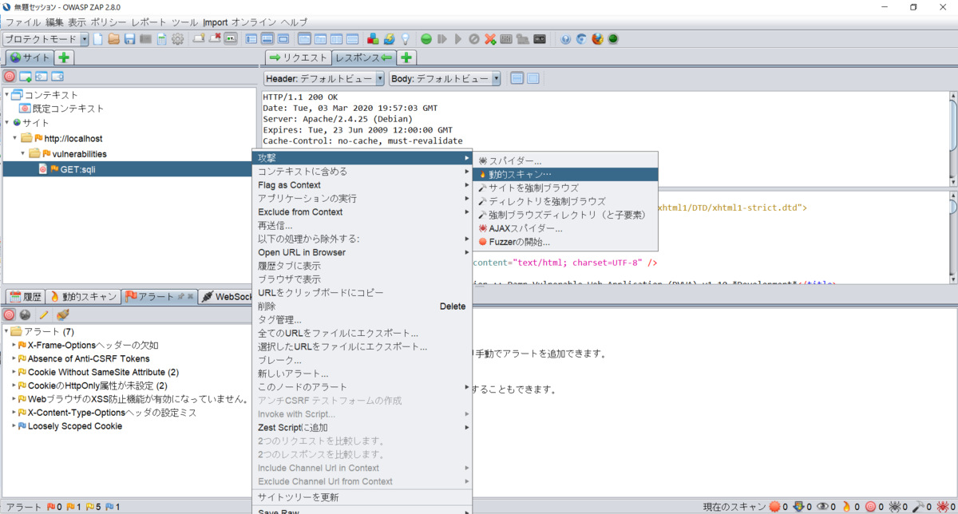Toggle the green break on all requests icon

[x=426, y=38]
